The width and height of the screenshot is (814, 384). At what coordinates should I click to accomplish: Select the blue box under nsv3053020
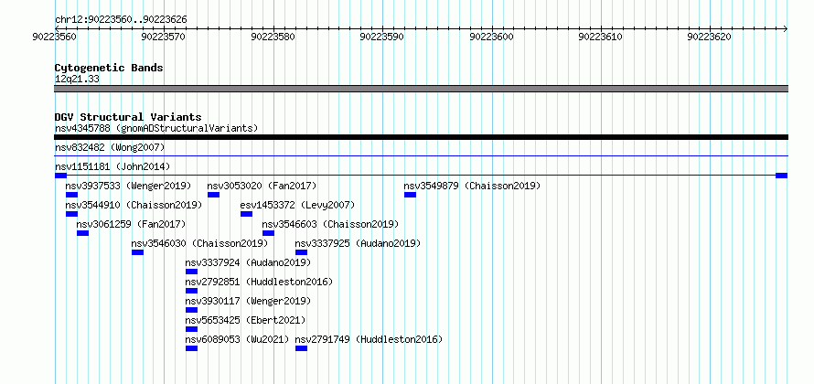pos(213,195)
